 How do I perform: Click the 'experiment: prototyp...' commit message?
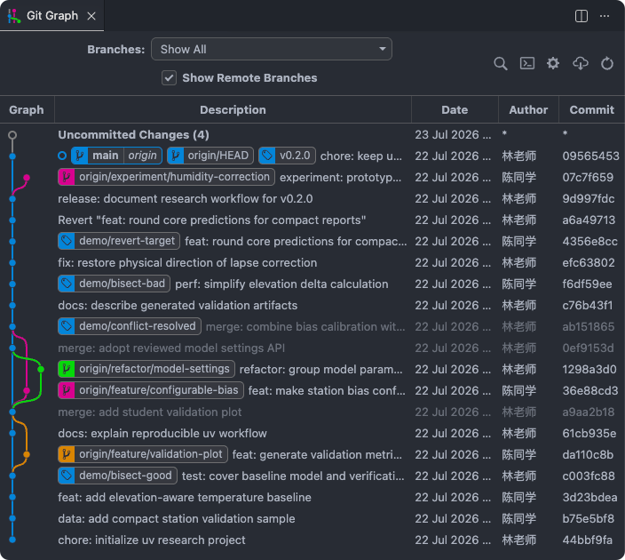click(340, 178)
